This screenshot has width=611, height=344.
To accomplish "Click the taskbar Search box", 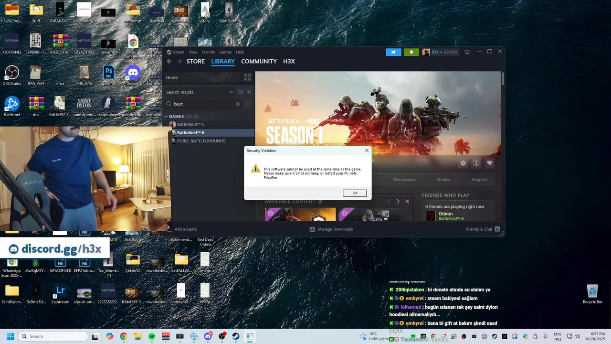I will [x=53, y=336].
